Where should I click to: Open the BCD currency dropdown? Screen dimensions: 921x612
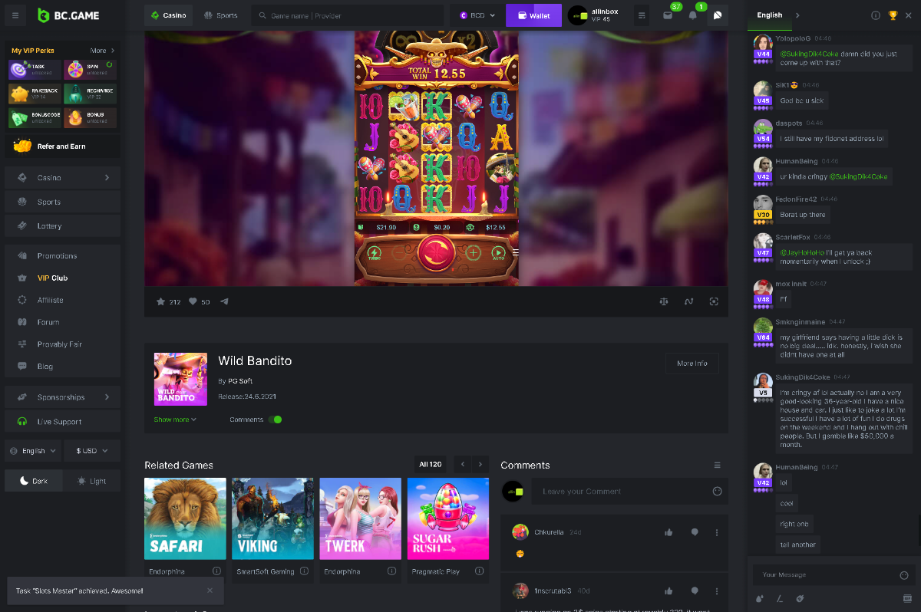click(477, 15)
